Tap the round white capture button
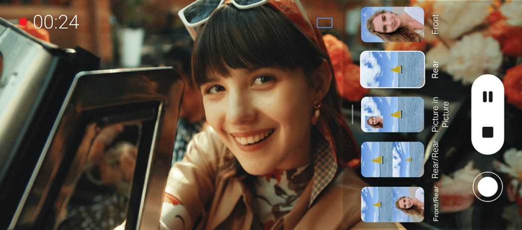Screen dimensions: 522x230 coord(488,187)
